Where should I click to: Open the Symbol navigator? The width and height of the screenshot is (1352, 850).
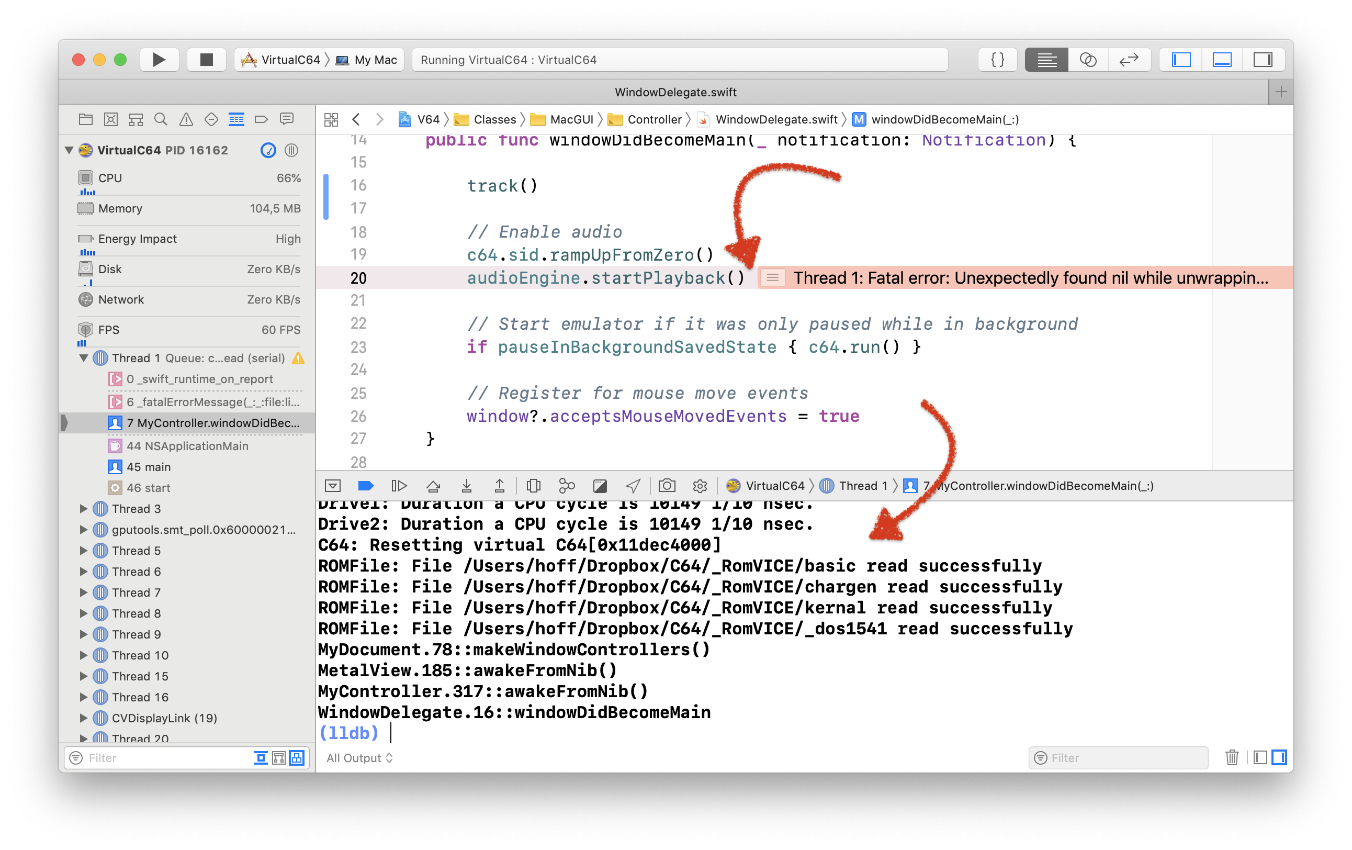point(136,119)
